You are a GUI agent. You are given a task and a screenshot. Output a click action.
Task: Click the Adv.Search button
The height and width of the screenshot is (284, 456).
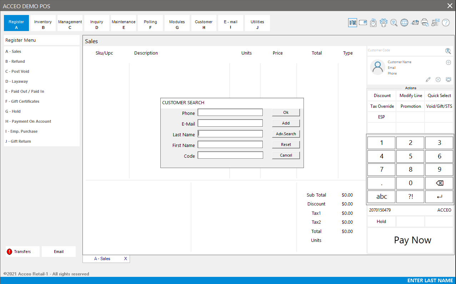click(286, 133)
